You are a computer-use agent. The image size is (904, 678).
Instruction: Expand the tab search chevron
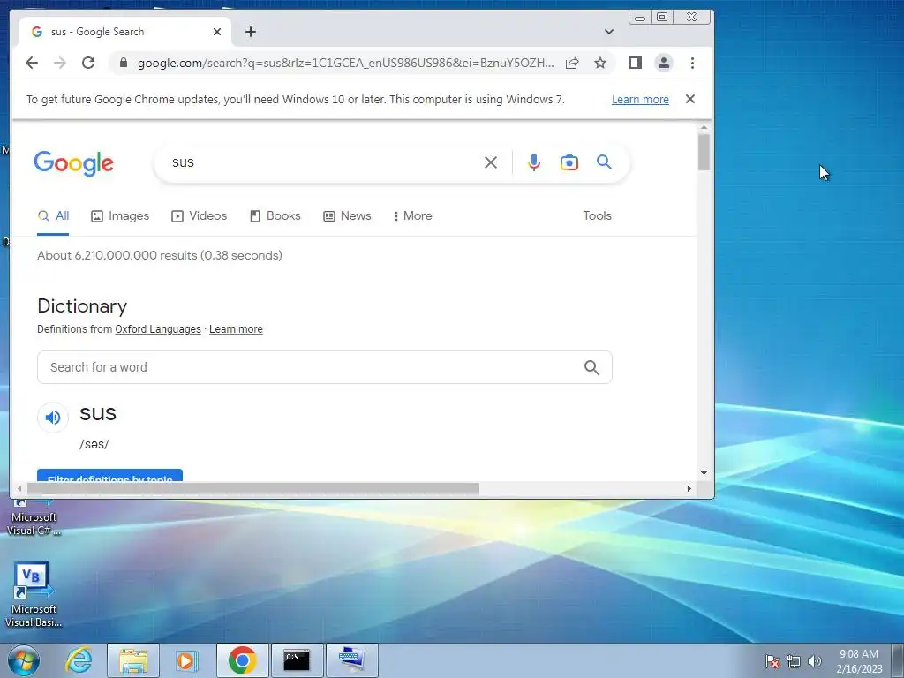609,32
